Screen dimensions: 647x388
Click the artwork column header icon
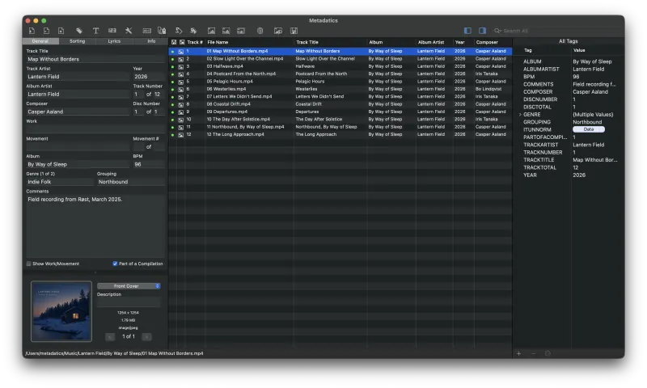[182, 42]
